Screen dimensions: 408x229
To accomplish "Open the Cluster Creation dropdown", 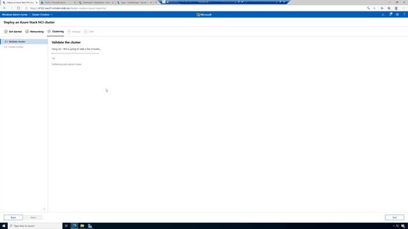I will pos(42,15).
